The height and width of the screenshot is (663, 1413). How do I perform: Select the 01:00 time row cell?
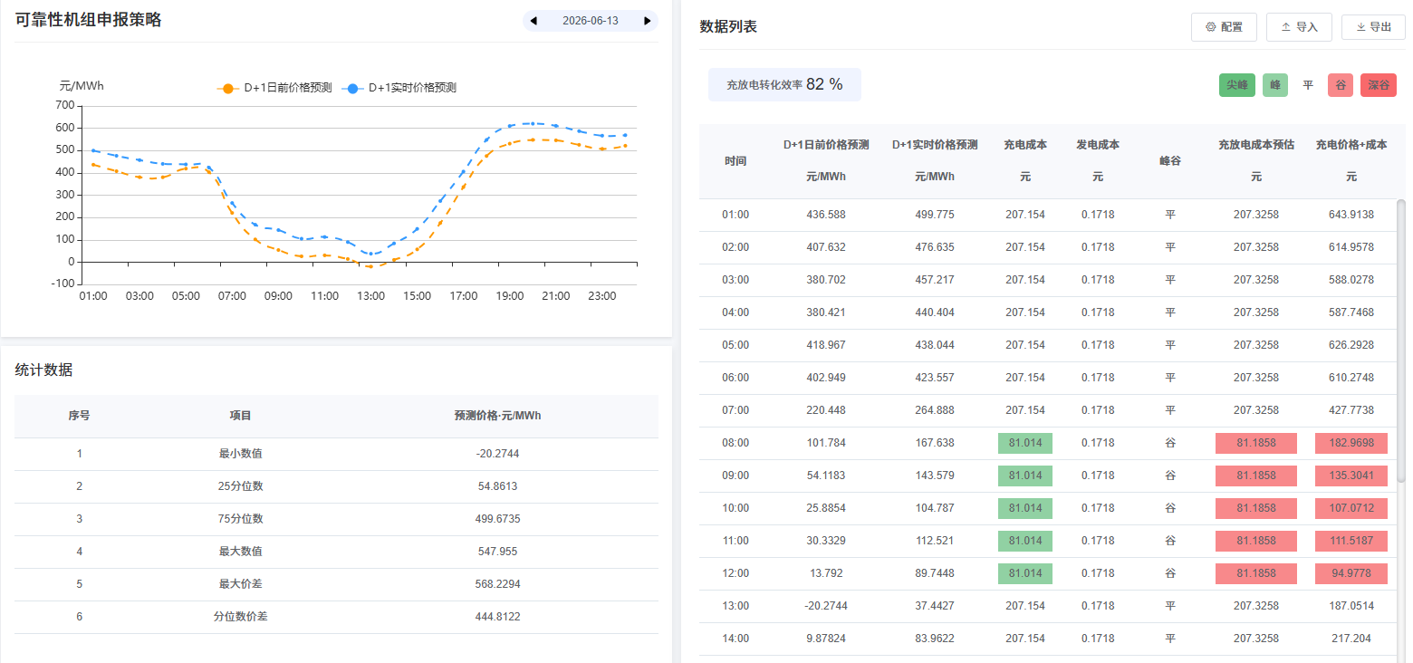735,215
